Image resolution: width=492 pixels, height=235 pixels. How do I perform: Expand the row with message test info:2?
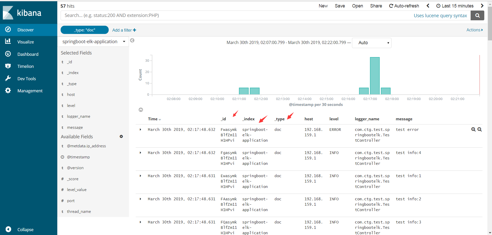click(140, 199)
